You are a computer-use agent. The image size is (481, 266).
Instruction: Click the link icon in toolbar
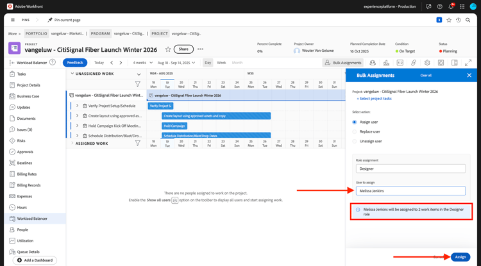414,63
